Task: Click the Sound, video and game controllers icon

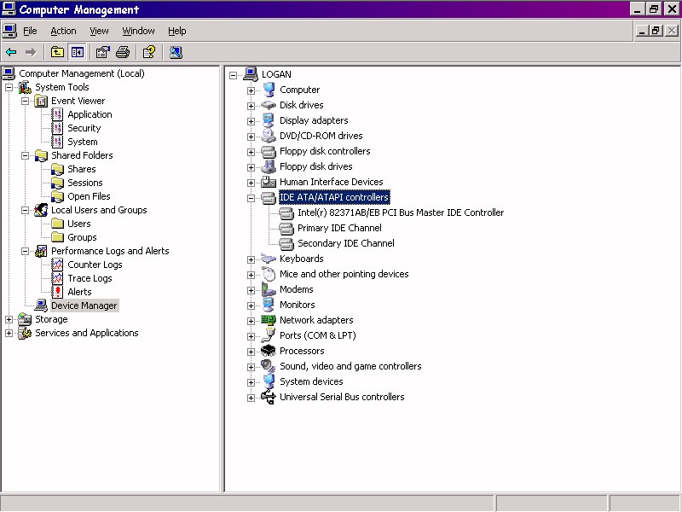Action: click(269, 366)
